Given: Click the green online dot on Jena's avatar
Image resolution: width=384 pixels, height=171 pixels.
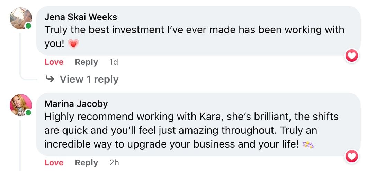Looking at the screenshot, I should tap(28, 26).
